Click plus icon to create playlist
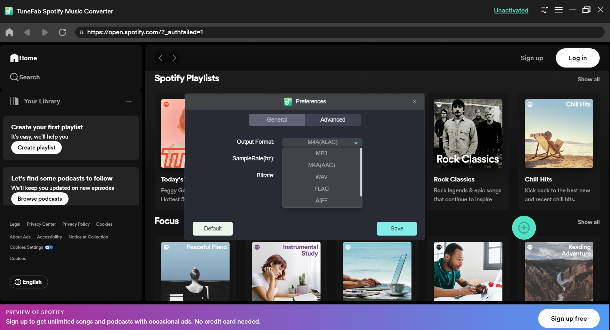The image size is (610, 330). tap(129, 101)
